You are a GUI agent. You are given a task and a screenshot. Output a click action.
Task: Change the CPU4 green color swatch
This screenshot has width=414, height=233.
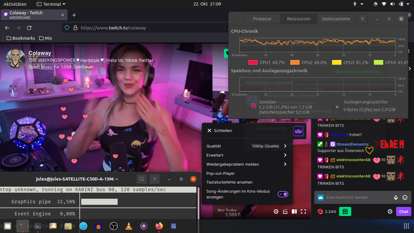[378, 62]
